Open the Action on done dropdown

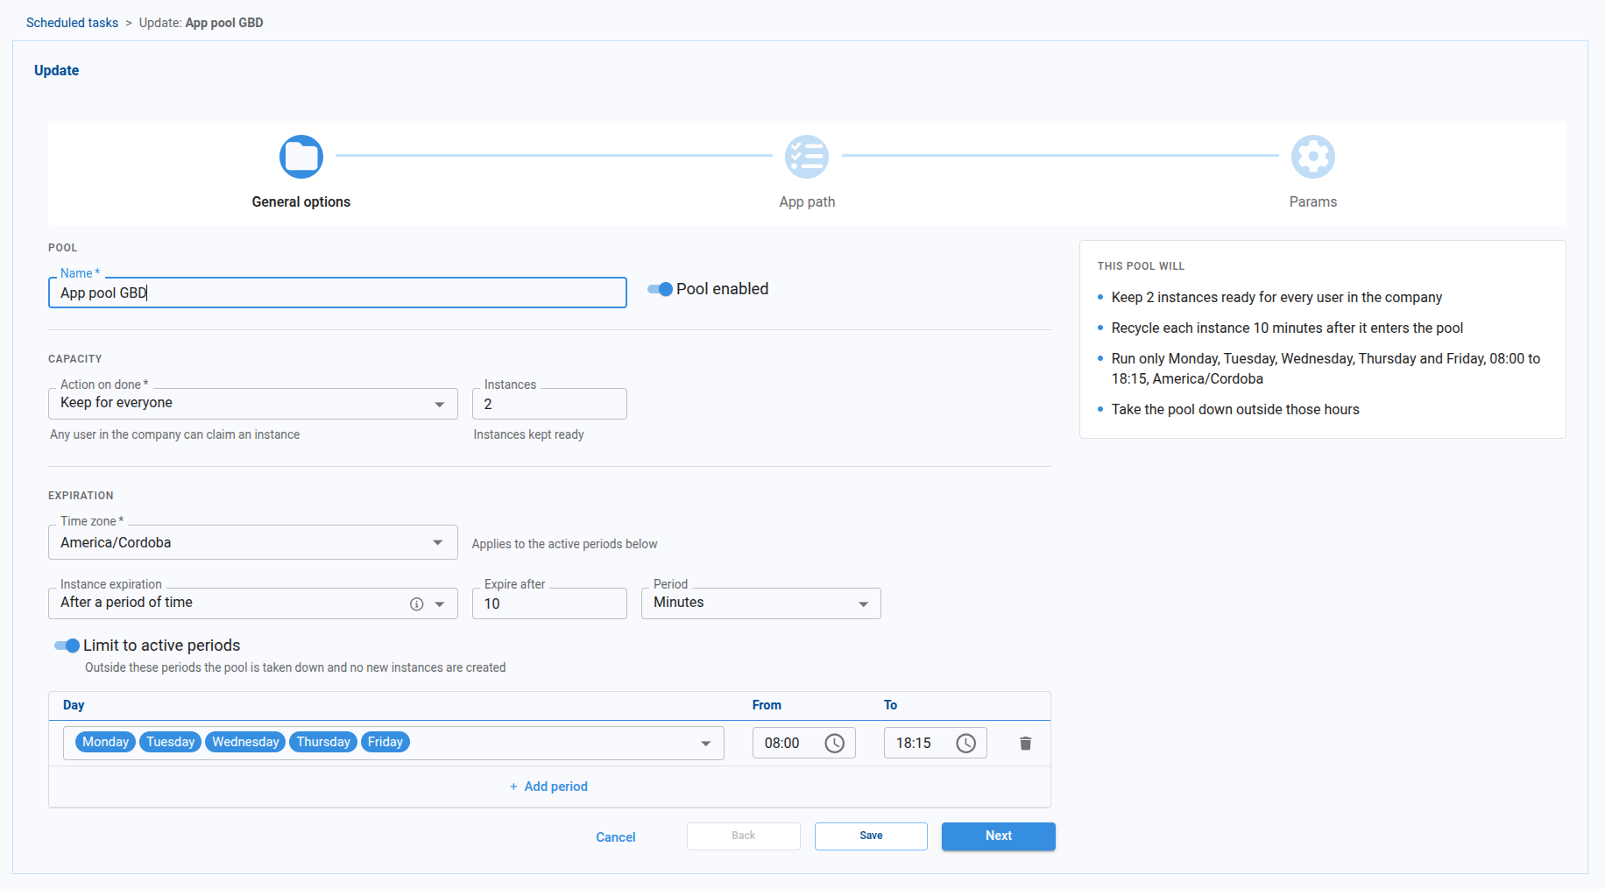point(253,404)
